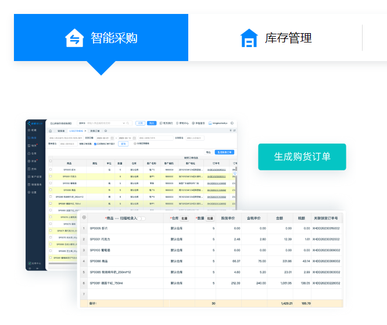Click 默认仓库 cell in SP0081 750ml row
Viewport: 387px width, 325px height.
click(177, 283)
